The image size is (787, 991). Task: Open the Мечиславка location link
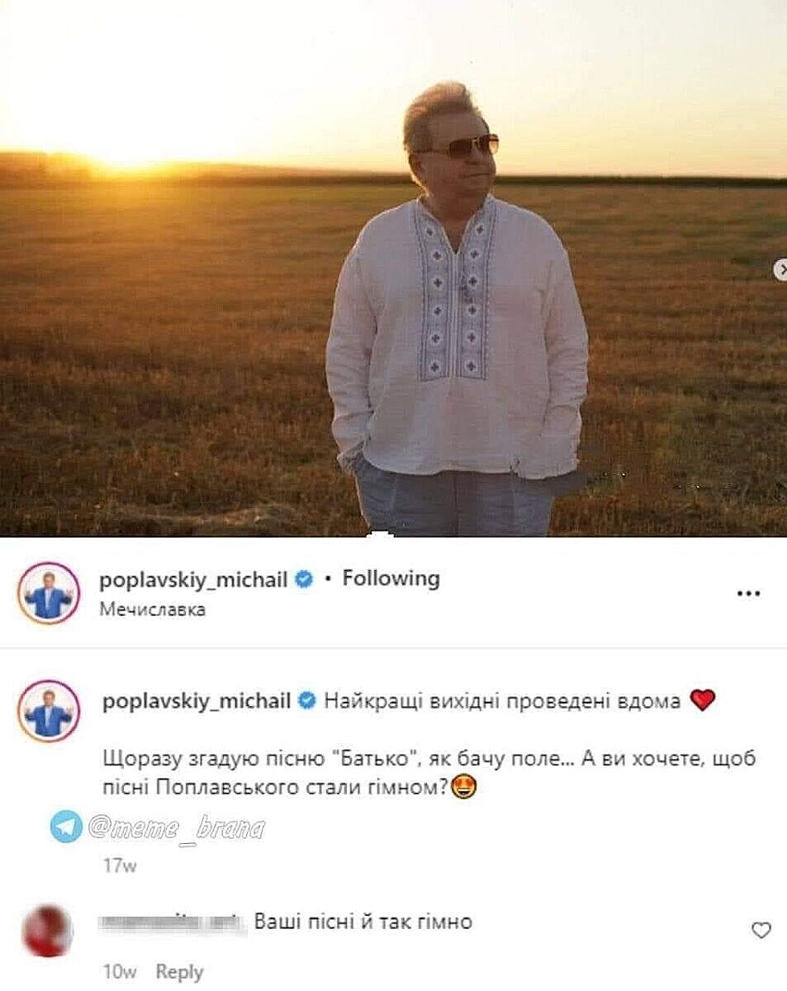pos(152,610)
